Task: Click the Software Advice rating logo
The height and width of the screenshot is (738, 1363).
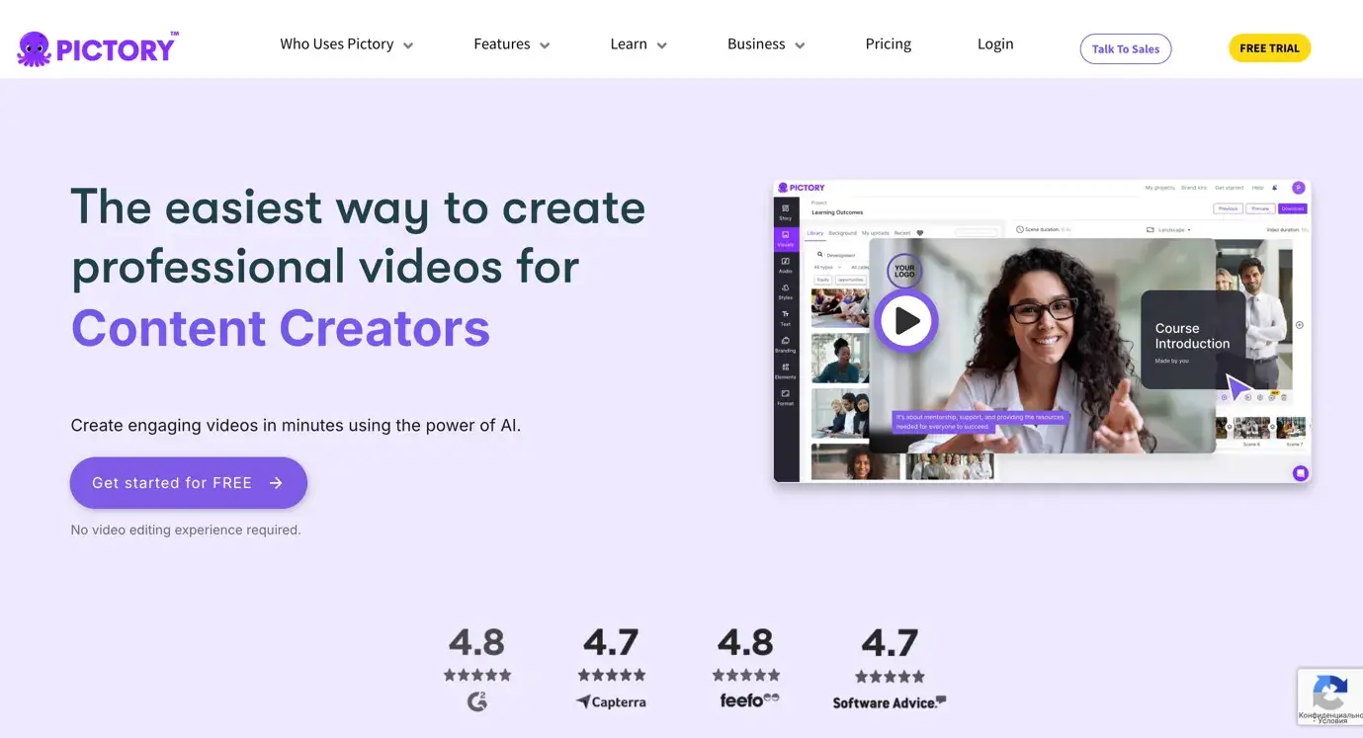Action: [x=890, y=702]
